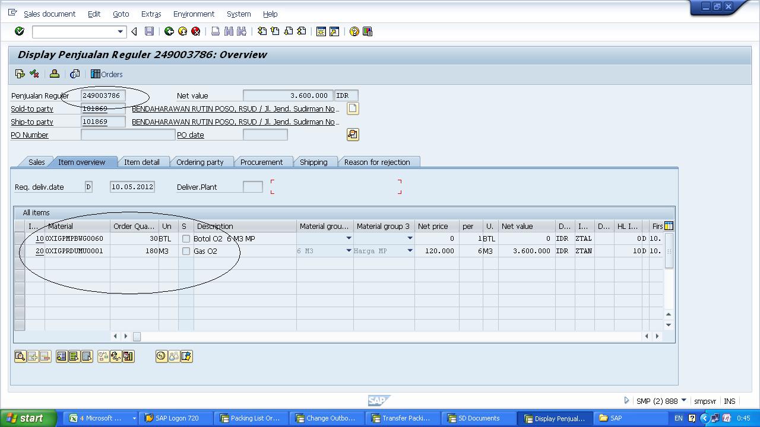The image size is (760, 427).
Task: Open the Sales document menu
Action: pos(49,14)
